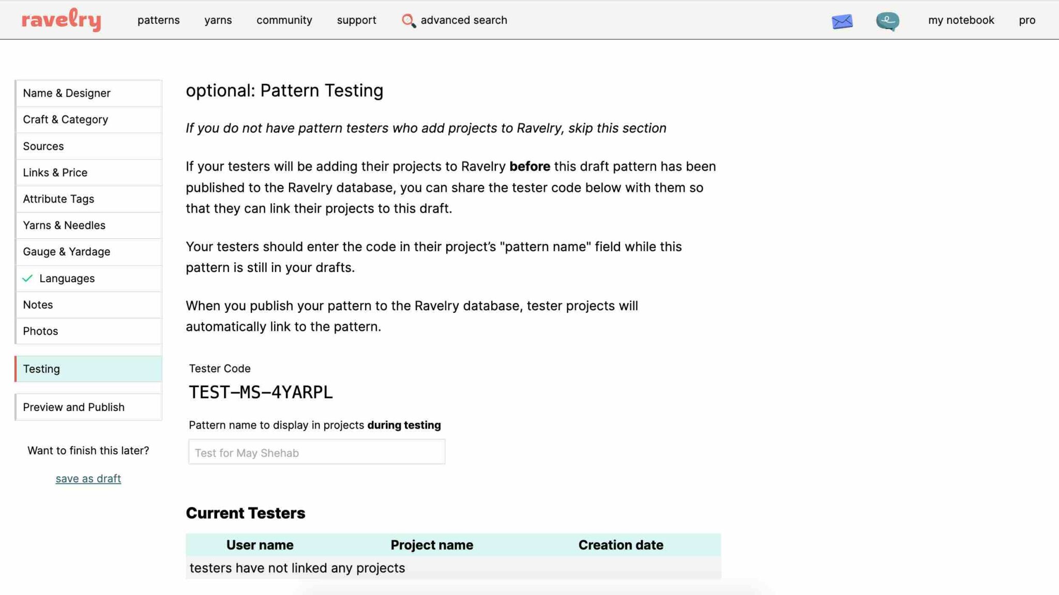Click the save as draft link
This screenshot has width=1059, height=595.
[x=88, y=478]
